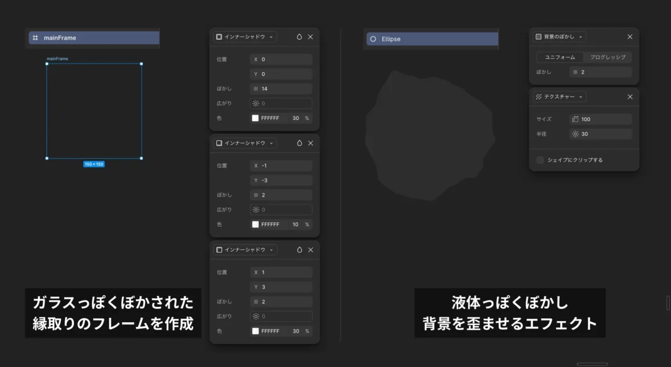The width and height of the screenshot is (671, 367).
Task: Open blend mode for shadow with blur 14
Action: click(299, 37)
